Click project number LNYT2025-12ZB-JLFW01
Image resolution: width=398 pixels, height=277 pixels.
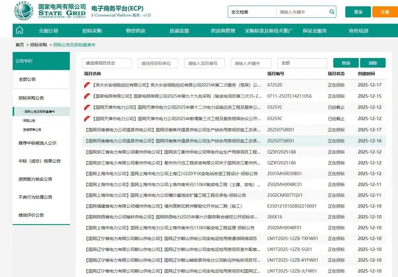pos(292,271)
